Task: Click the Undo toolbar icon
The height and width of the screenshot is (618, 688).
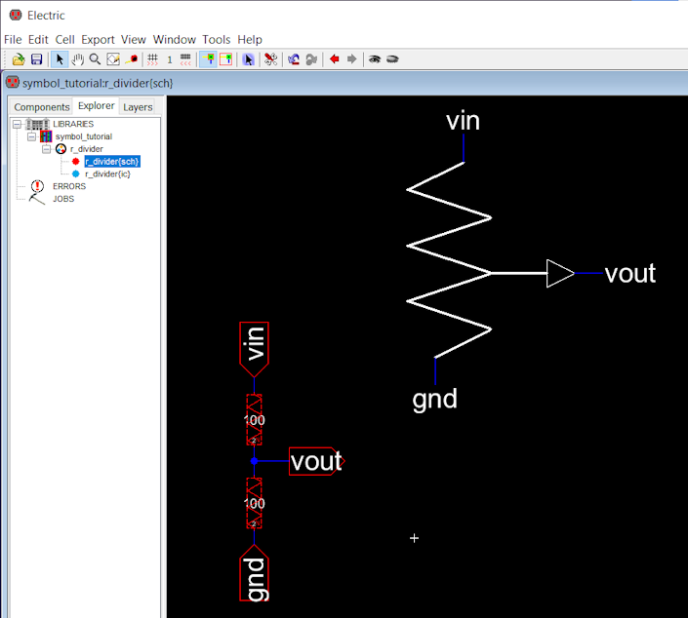Action: (x=294, y=59)
